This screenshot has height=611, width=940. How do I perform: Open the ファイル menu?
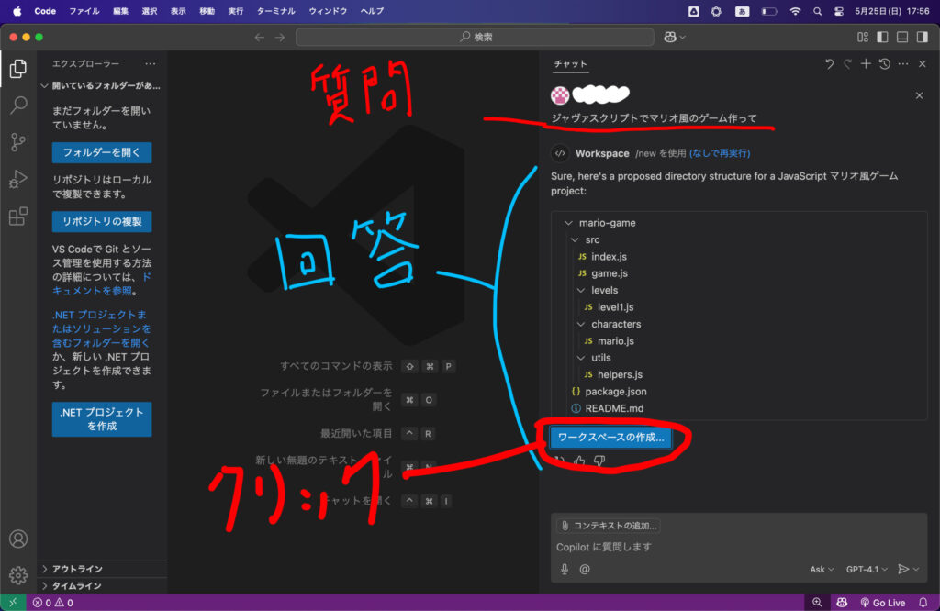84,11
